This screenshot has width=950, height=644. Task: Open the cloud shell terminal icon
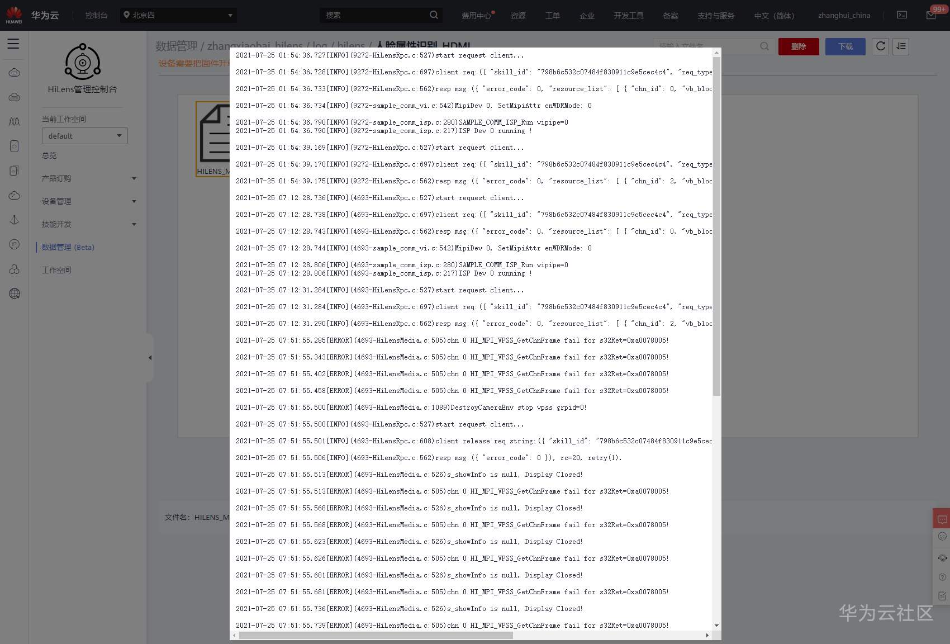pyautogui.click(x=902, y=15)
